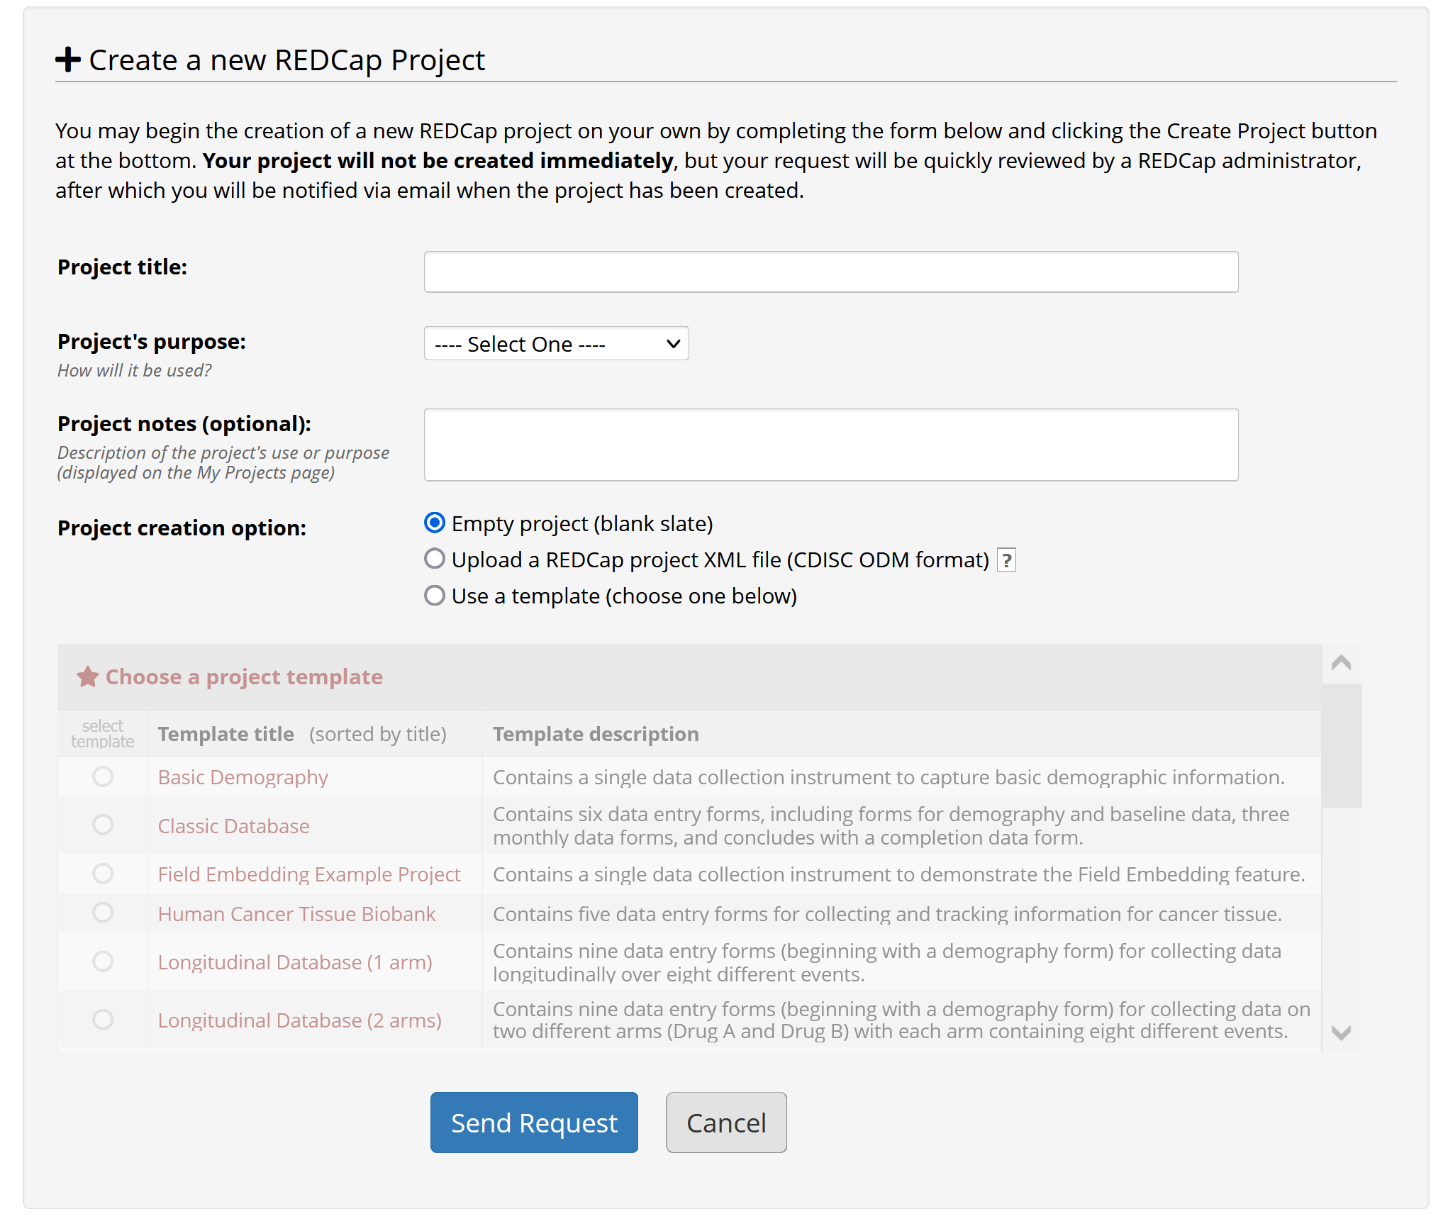1448x1214 pixels.
Task: Select Upload a REDCap project XML file option
Action: coord(435,559)
